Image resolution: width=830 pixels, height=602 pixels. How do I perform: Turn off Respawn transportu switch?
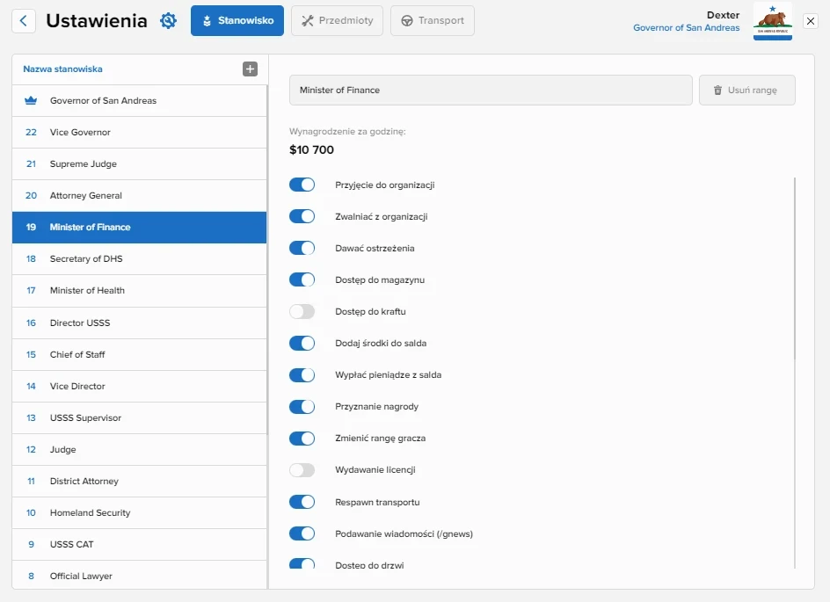[302, 502]
